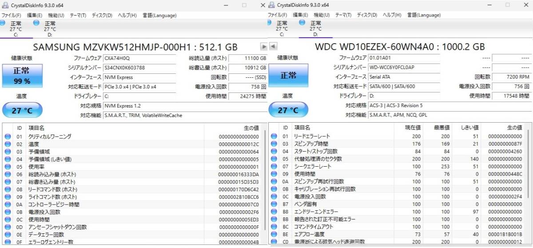Click features field S.M.A.R.T., APM, NCQ, GPL

449,115
